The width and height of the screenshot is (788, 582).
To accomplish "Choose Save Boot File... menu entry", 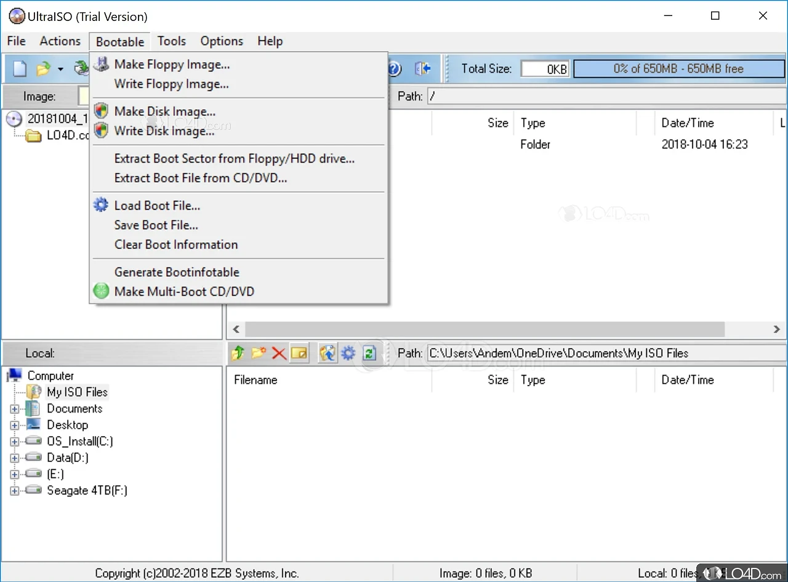I will coord(239,225).
